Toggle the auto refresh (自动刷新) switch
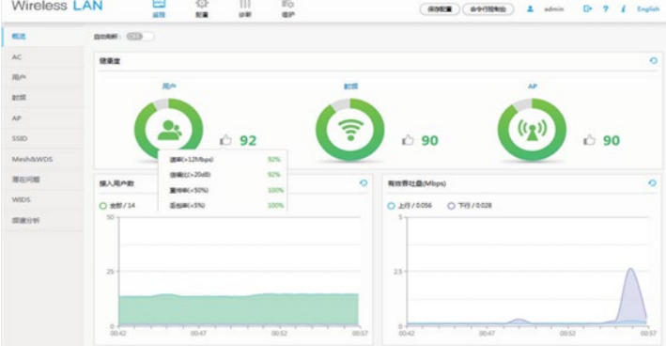Image resolution: width=666 pixels, height=346 pixels. [140, 37]
